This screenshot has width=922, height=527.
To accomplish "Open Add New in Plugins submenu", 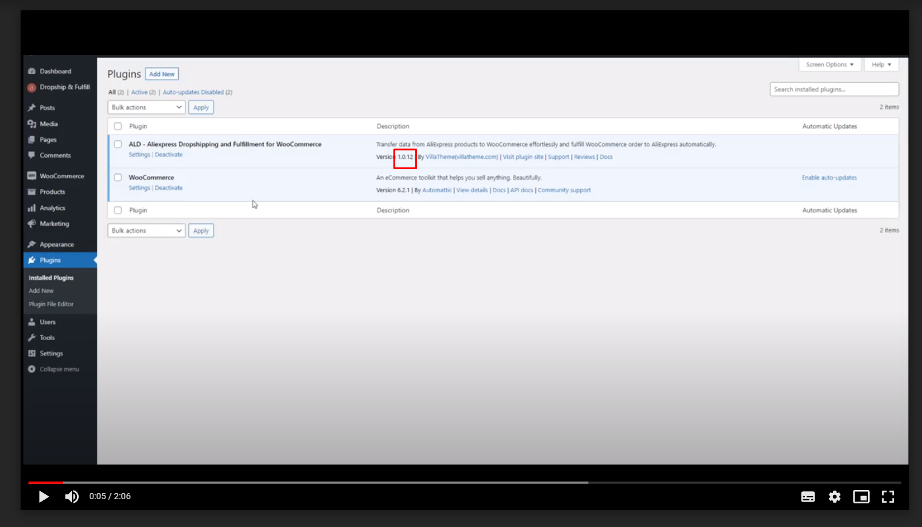I will coord(41,291).
